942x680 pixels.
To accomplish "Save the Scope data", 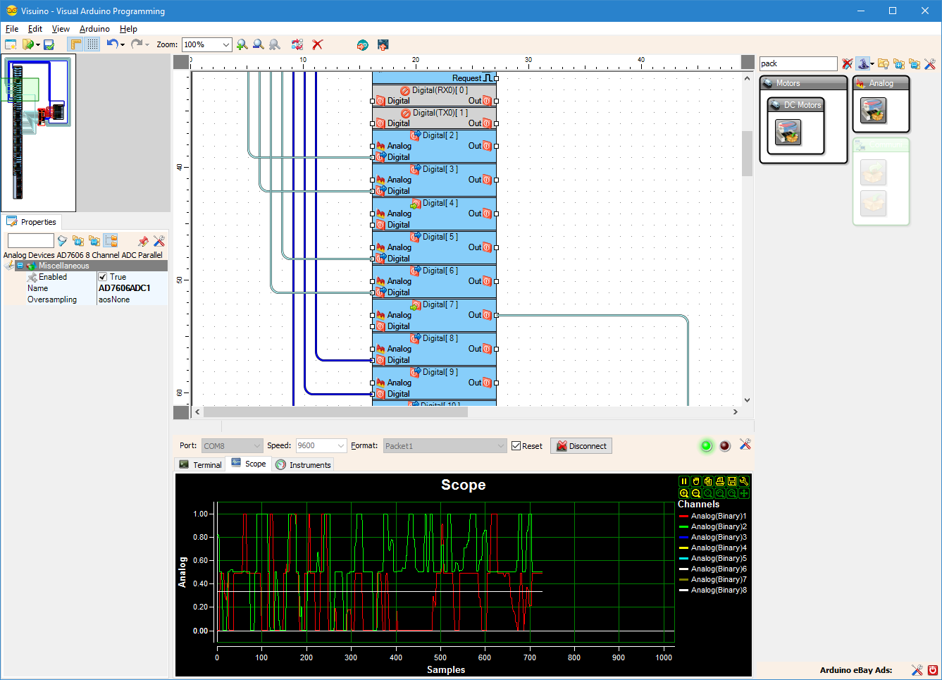I will 732,481.
